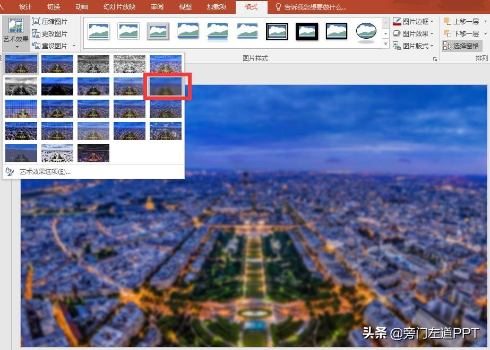Apply the oval picture style
Image resolution: width=490 pixels, height=350 pixels.
(366, 32)
